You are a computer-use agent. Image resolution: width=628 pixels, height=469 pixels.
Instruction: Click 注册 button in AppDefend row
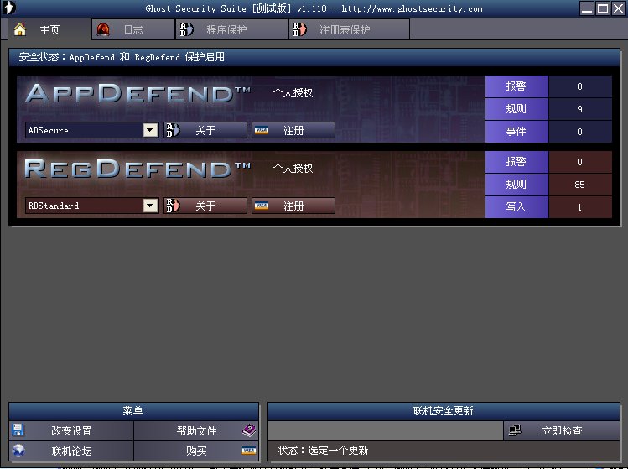293,130
